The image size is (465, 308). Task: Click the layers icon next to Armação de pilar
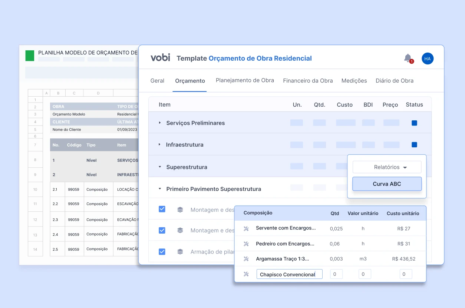click(180, 252)
